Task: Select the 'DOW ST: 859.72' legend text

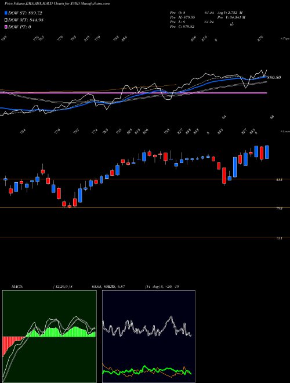Action: click(x=25, y=13)
